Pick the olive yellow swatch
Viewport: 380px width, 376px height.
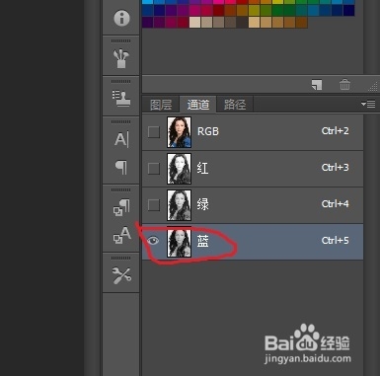[255, 11]
